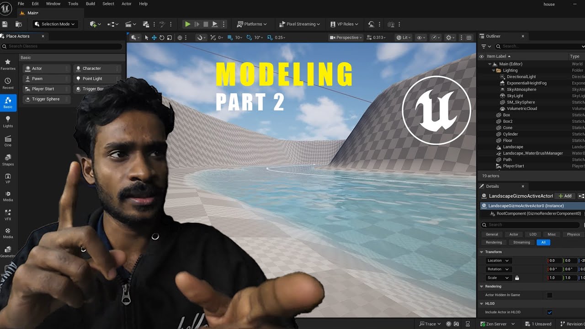Image resolution: width=585 pixels, height=329 pixels.
Task: Click the Trigger Sphere actor entry
Action: coord(47,99)
